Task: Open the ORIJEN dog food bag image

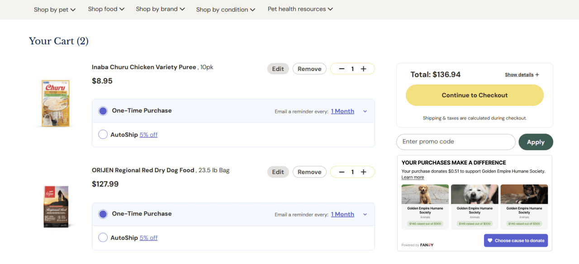Action: (56, 206)
